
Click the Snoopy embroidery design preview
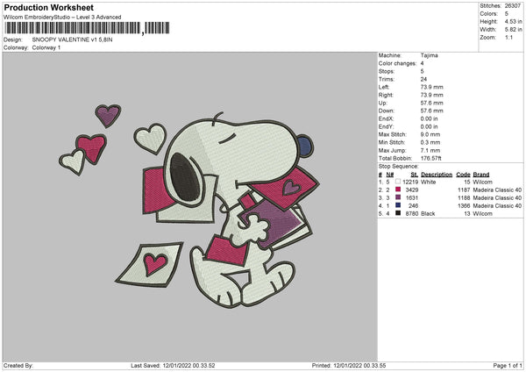(189, 207)
